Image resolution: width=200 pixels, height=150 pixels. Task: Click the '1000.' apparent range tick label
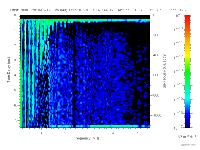[158, 115]
